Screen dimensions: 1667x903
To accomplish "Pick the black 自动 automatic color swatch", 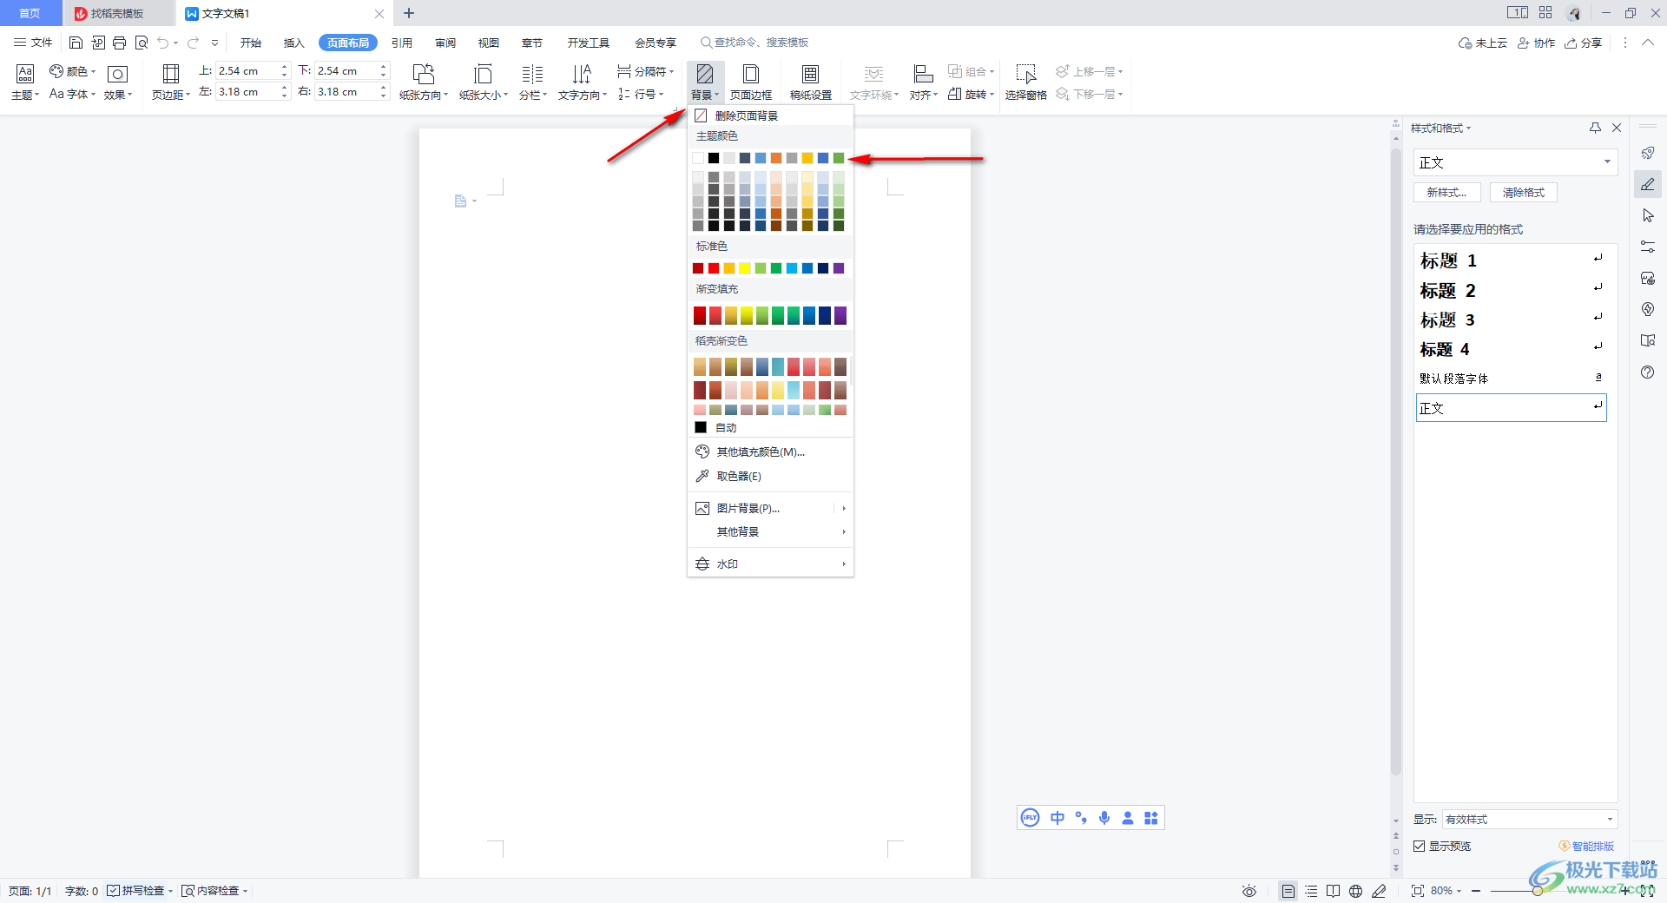I will click(701, 427).
